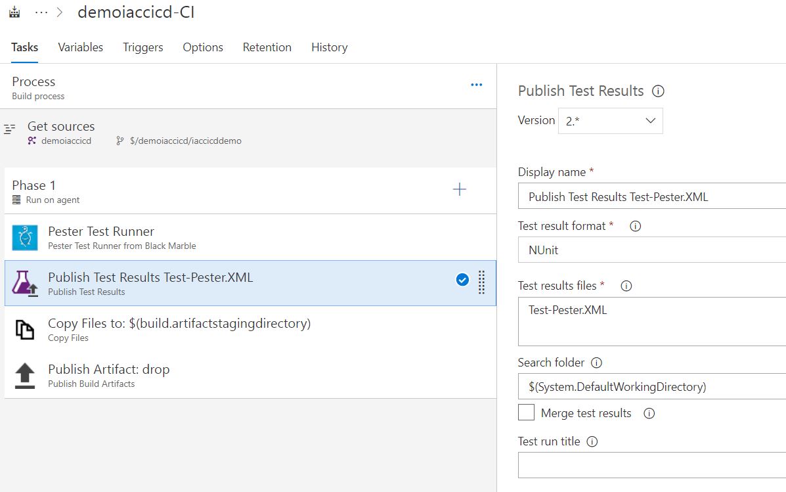The width and height of the screenshot is (786, 492).
Task: Select the Get sources step
Action: [x=248, y=133]
